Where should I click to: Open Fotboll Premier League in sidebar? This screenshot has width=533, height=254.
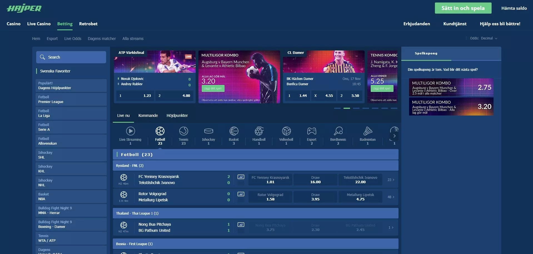[71, 99]
